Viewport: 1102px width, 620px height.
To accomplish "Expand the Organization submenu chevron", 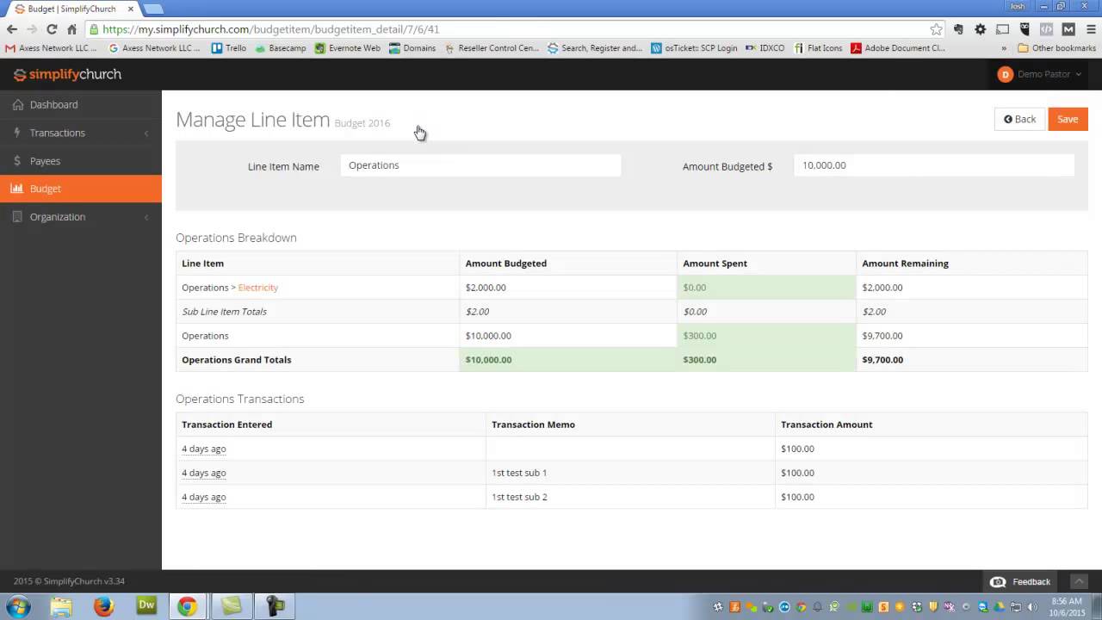I will [146, 217].
